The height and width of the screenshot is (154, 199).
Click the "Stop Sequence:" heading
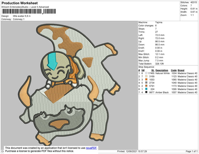147,67
